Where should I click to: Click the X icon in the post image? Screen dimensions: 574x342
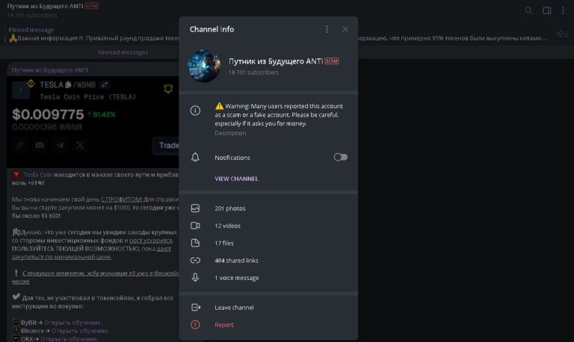point(80,146)
